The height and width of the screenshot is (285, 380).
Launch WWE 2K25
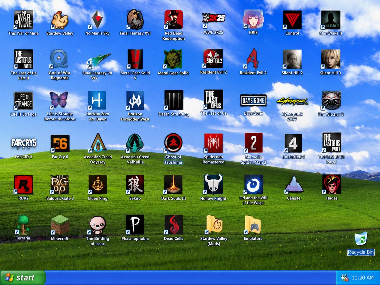[x=213, y=19]
